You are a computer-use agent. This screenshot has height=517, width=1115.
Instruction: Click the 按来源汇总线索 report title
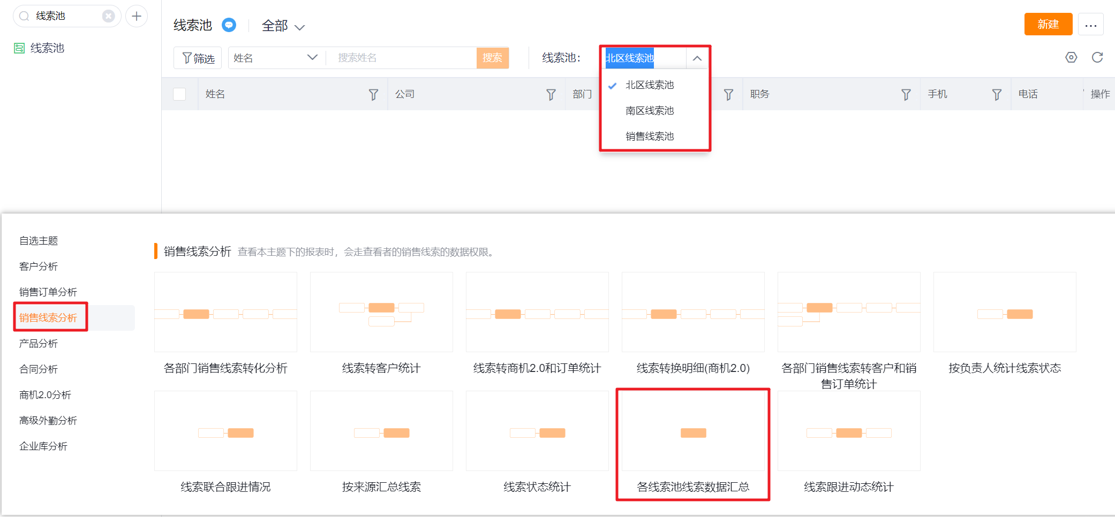pyautogui.click(x=381, y=487)
